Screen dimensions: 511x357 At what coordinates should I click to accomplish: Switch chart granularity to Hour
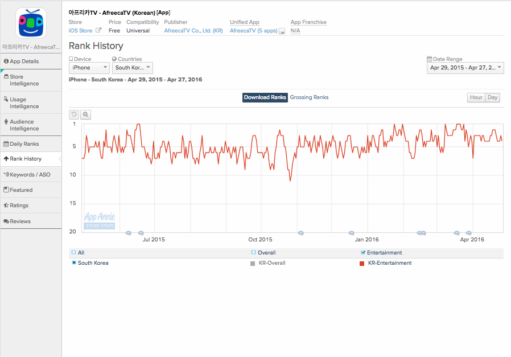[476, 97]
